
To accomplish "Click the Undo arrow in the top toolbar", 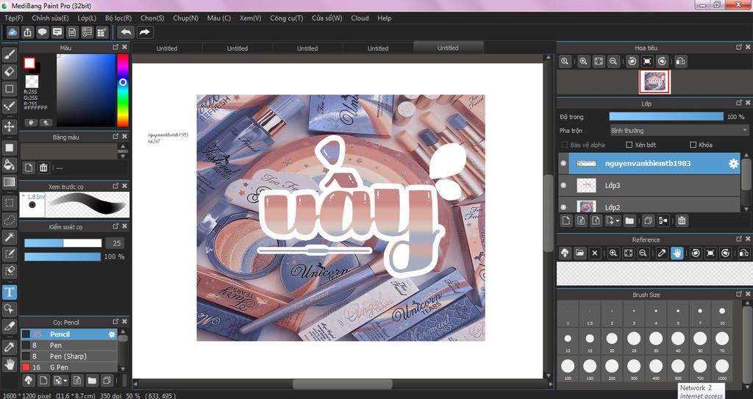I will pyautogui.click(x=126, y=32).
